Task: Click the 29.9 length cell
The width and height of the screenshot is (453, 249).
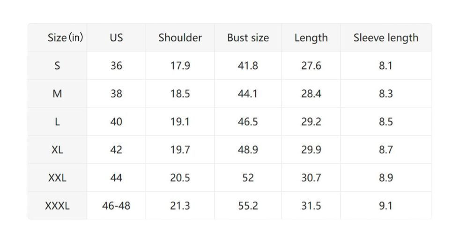Action: tap(311, 150)
